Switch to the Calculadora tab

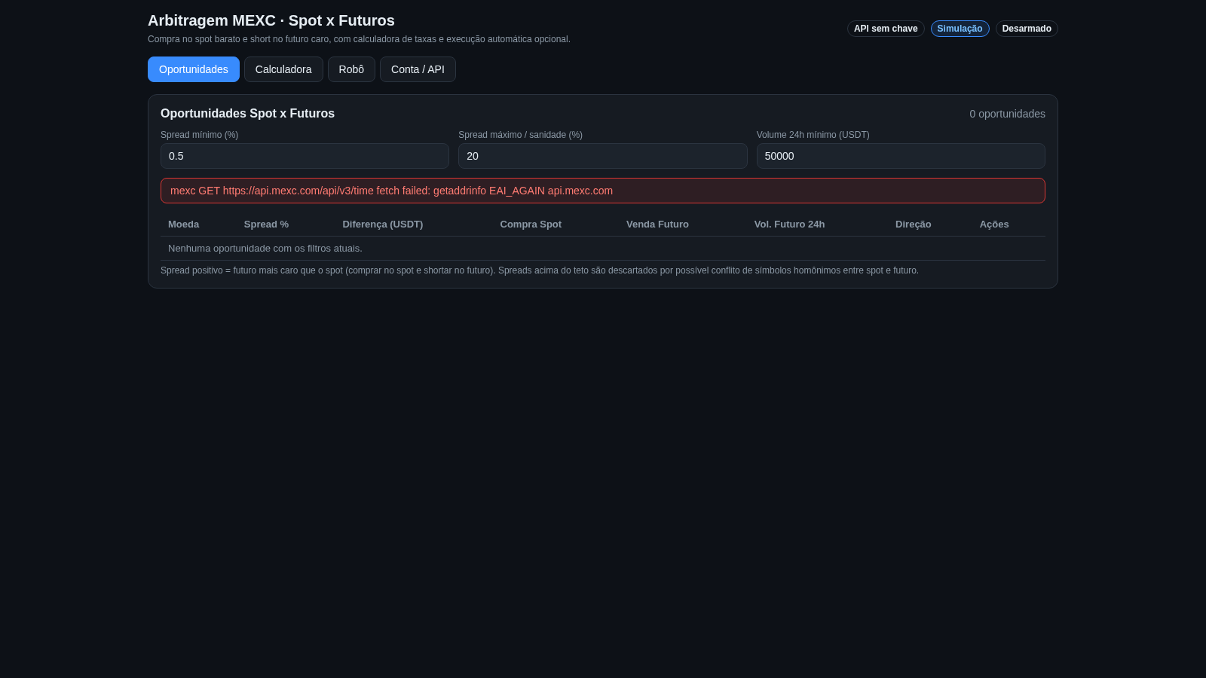click(283, 69)
